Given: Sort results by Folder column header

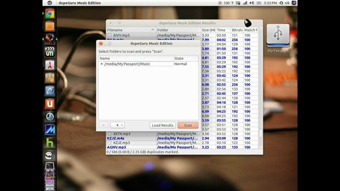Looking at the screenshot, I should pos(178,30).
